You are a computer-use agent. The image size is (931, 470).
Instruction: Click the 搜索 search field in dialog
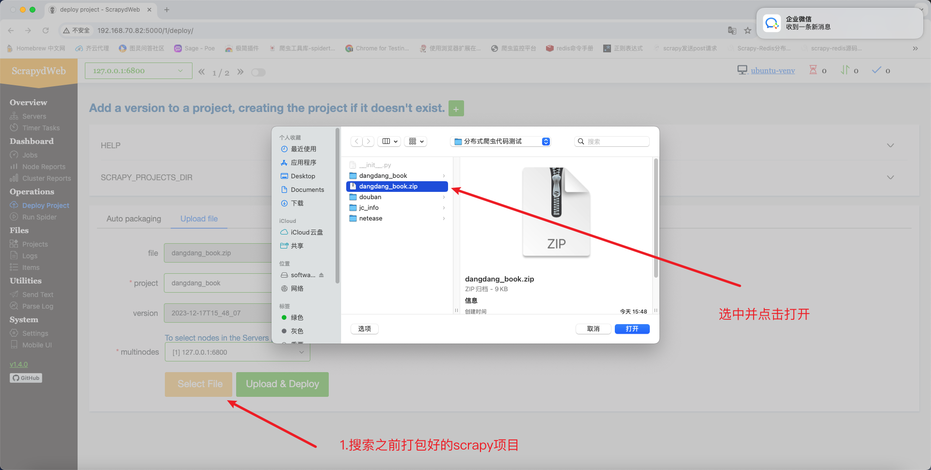click(x=612, y=141)
